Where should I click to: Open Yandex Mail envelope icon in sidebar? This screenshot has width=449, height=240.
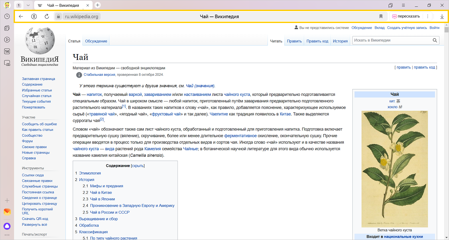[x=7, y=212]
